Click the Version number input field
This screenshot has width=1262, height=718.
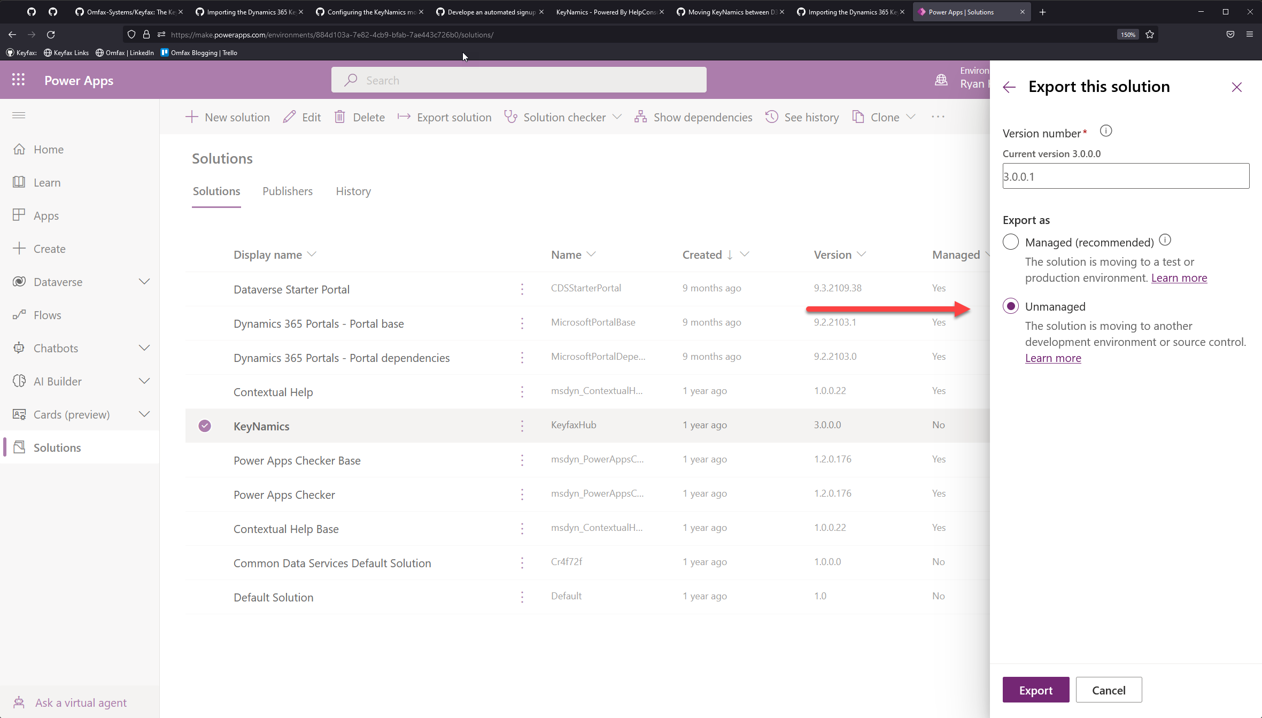coord(1126,176)
